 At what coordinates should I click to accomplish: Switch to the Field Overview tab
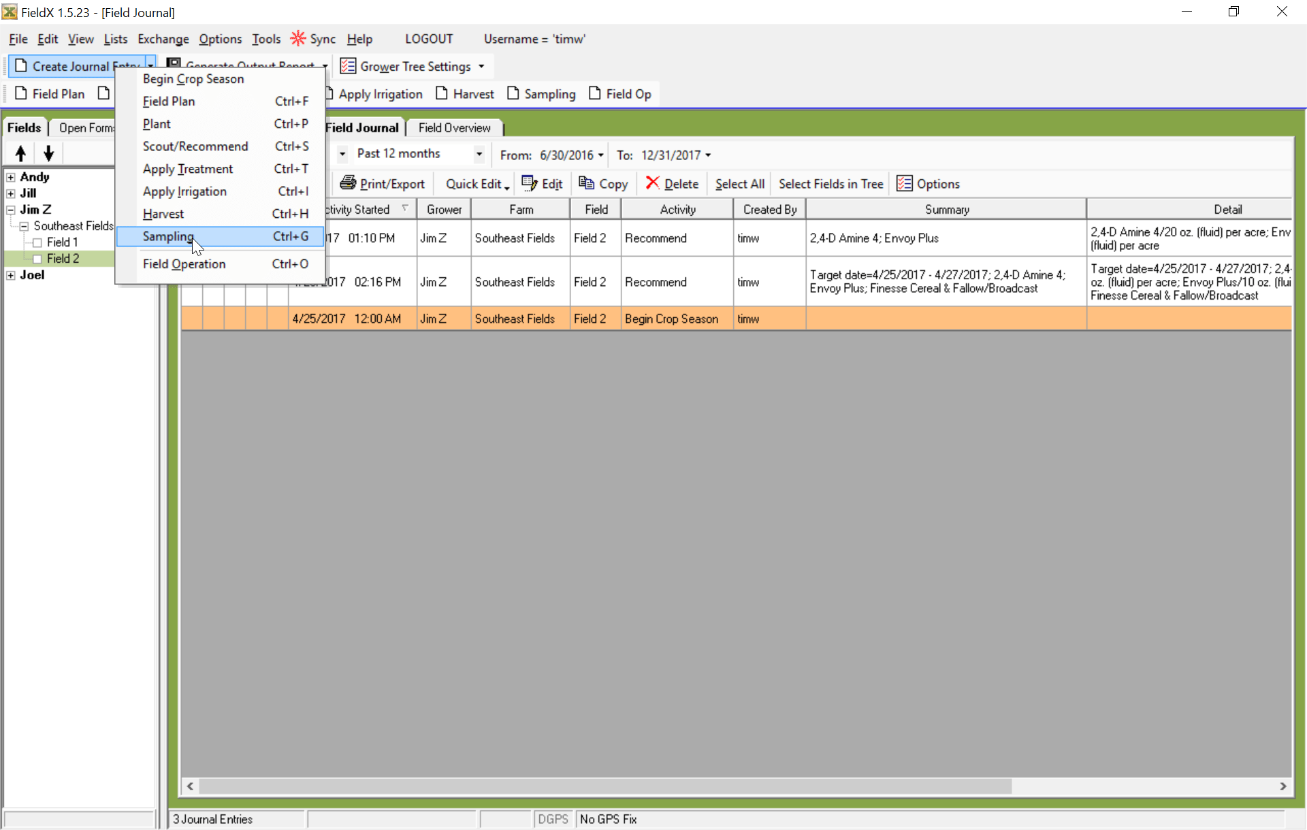tap(454, 128)
